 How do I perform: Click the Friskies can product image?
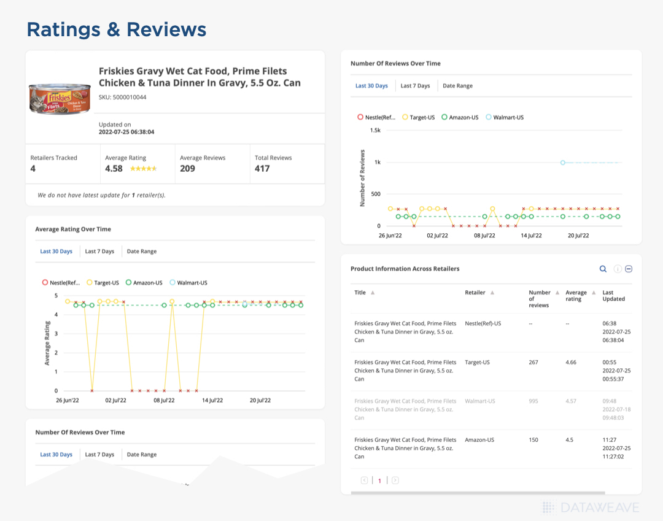tap(60, 99)
